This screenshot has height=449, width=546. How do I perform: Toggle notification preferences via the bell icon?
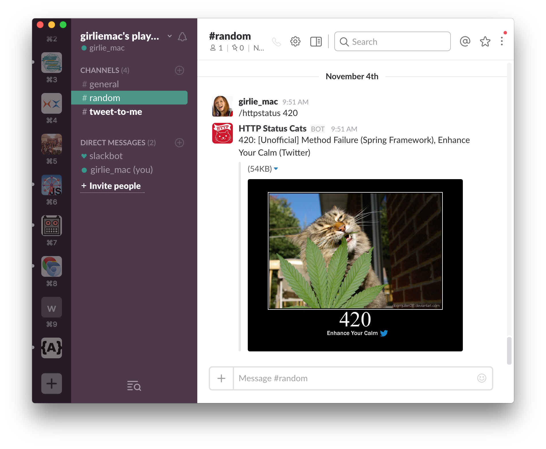point(183,36)
